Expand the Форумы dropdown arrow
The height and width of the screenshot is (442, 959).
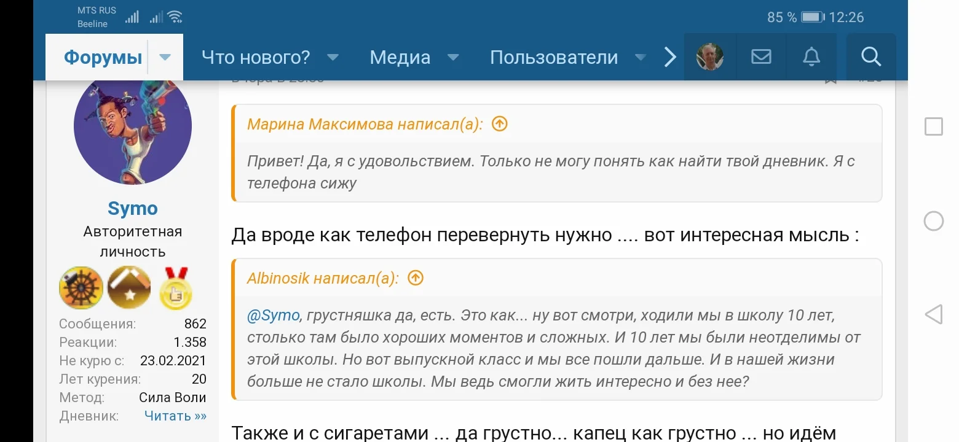pos(164,56)
